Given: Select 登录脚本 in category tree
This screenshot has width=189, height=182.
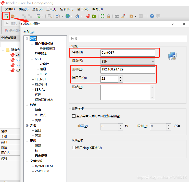Looking at the screenshot, I should 41,54.
